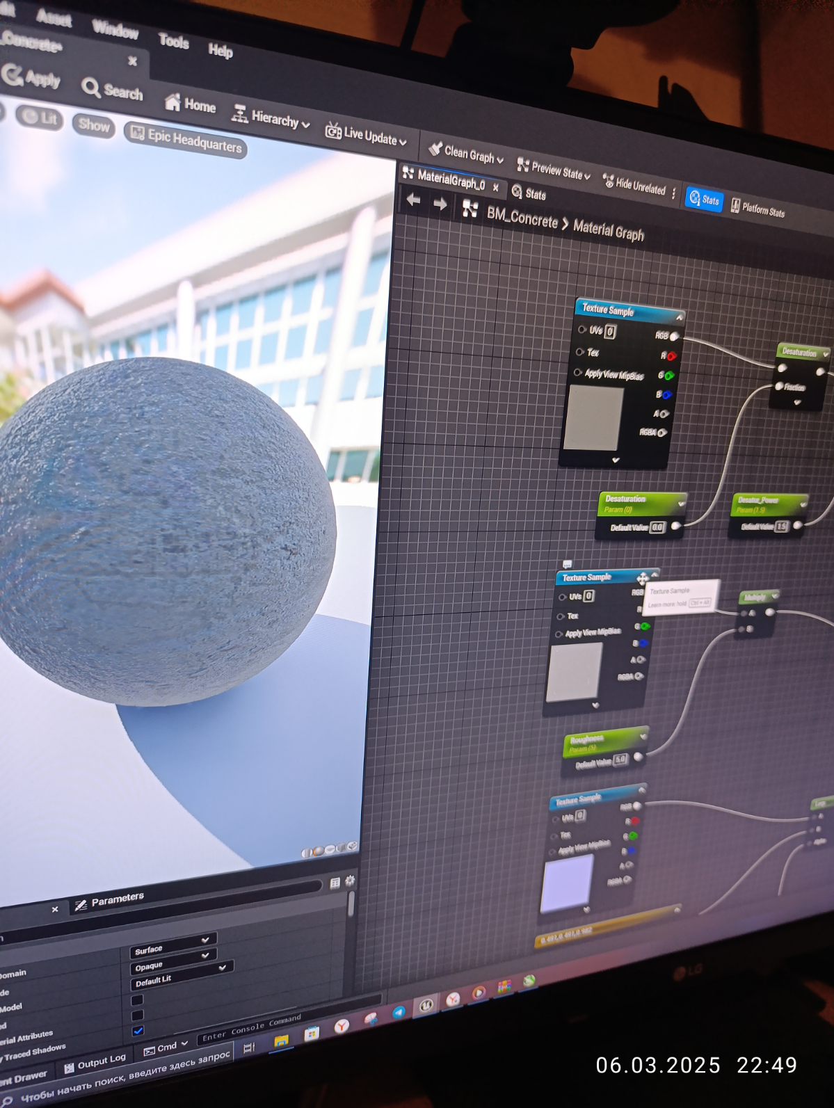Open the Show viewport menu
The image size is (834, 1108).
coord(93,125)
